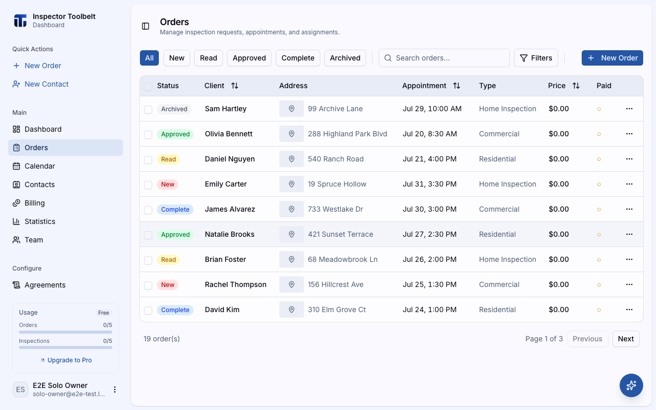Open row actions menu for Emily Carter

click(629, 184)
